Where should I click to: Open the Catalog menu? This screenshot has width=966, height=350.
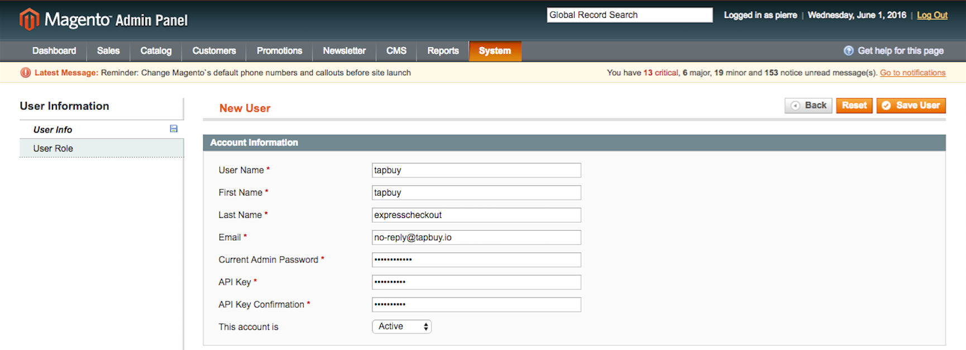(x=156, y=51)
